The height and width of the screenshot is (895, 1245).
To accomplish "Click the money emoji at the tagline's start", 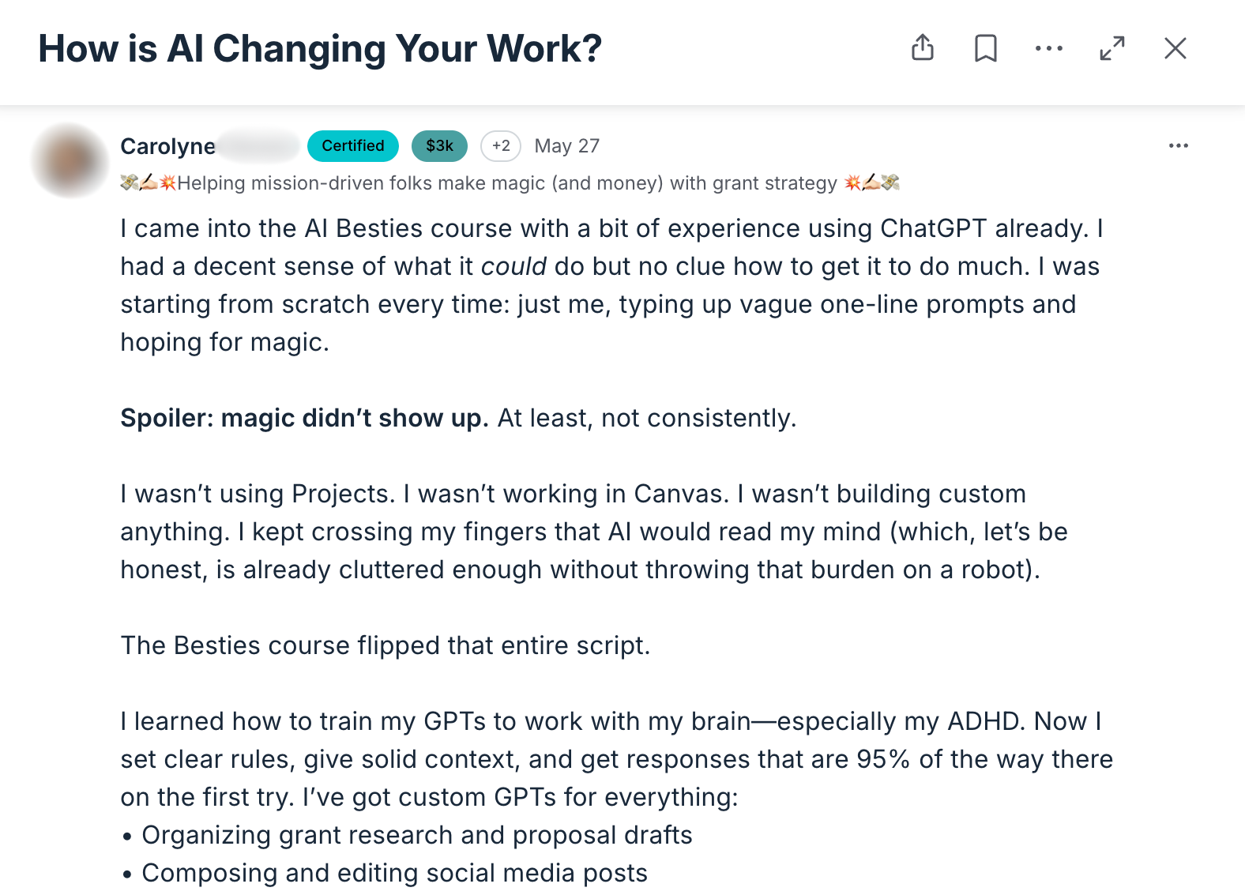I will click(x=129, y=182).
